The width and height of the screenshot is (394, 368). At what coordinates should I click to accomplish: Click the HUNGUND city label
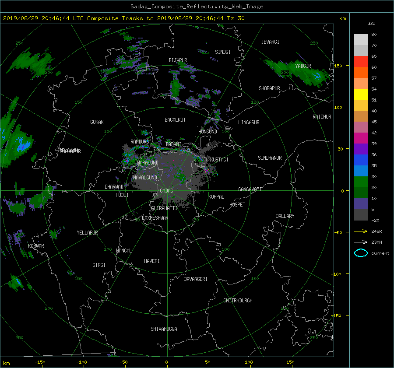208,132
